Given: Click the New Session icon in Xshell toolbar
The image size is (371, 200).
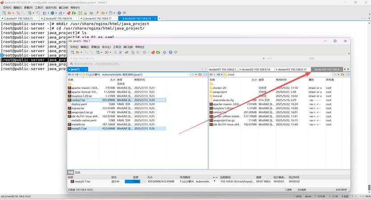Looking at the screenshot, I should (x=4, y=13).
